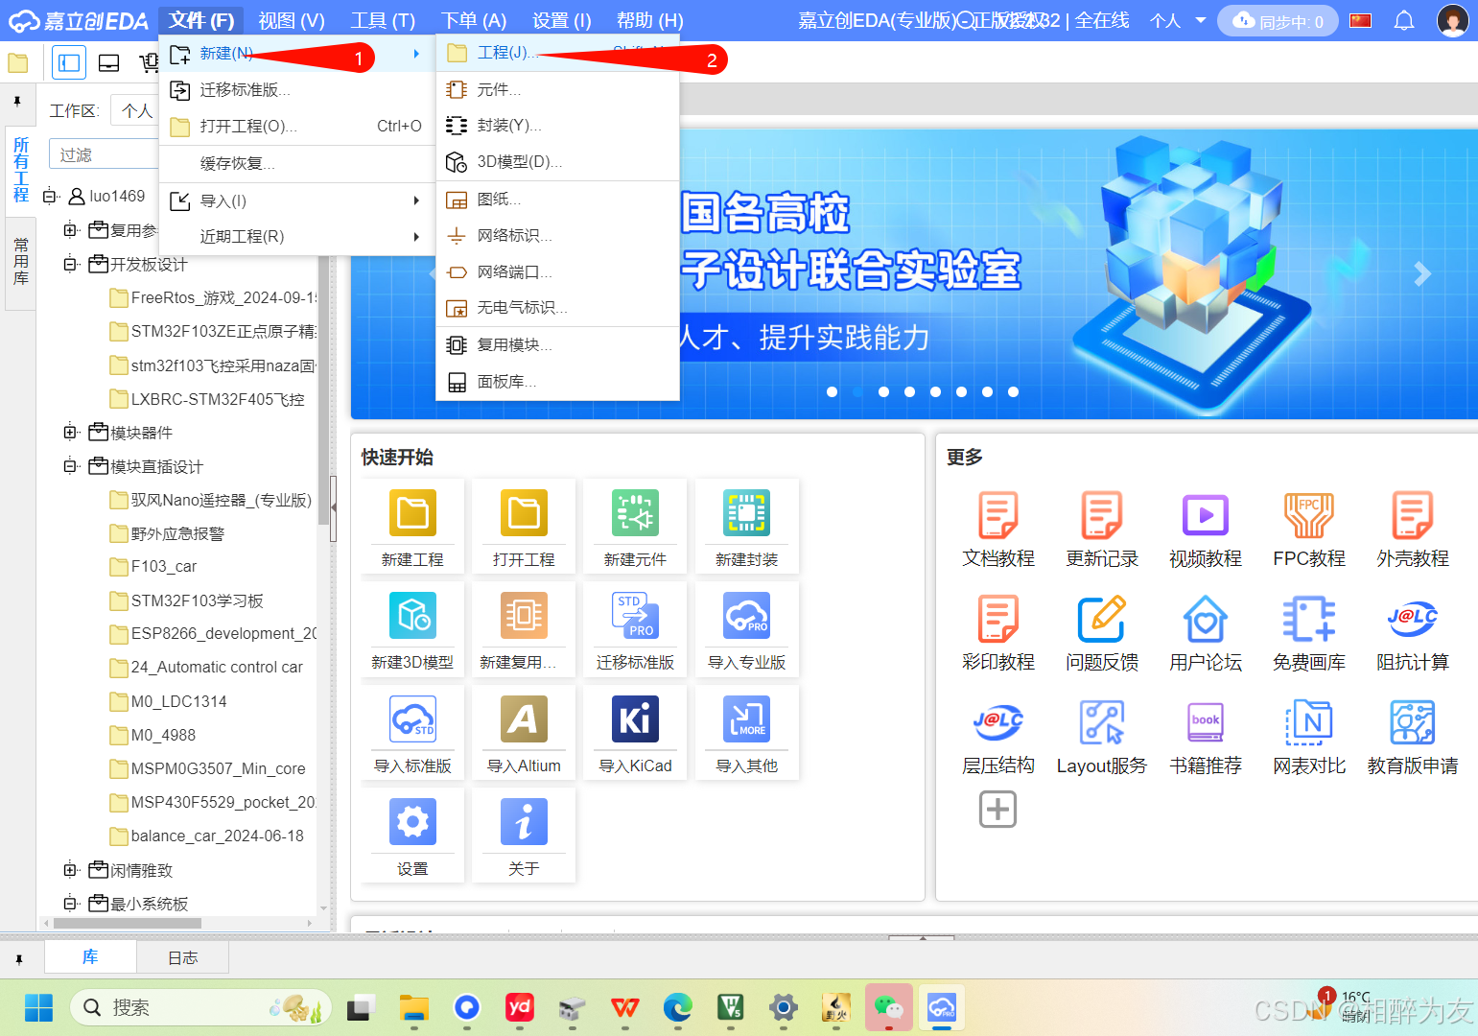Click the 同步中: 0 sync button
The image size is (1478, 1036).
coord(1278,19)
